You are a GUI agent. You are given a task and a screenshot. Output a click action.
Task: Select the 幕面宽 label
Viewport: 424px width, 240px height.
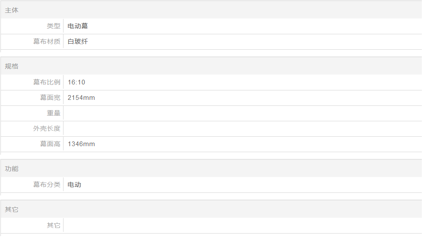pos(50,97)
